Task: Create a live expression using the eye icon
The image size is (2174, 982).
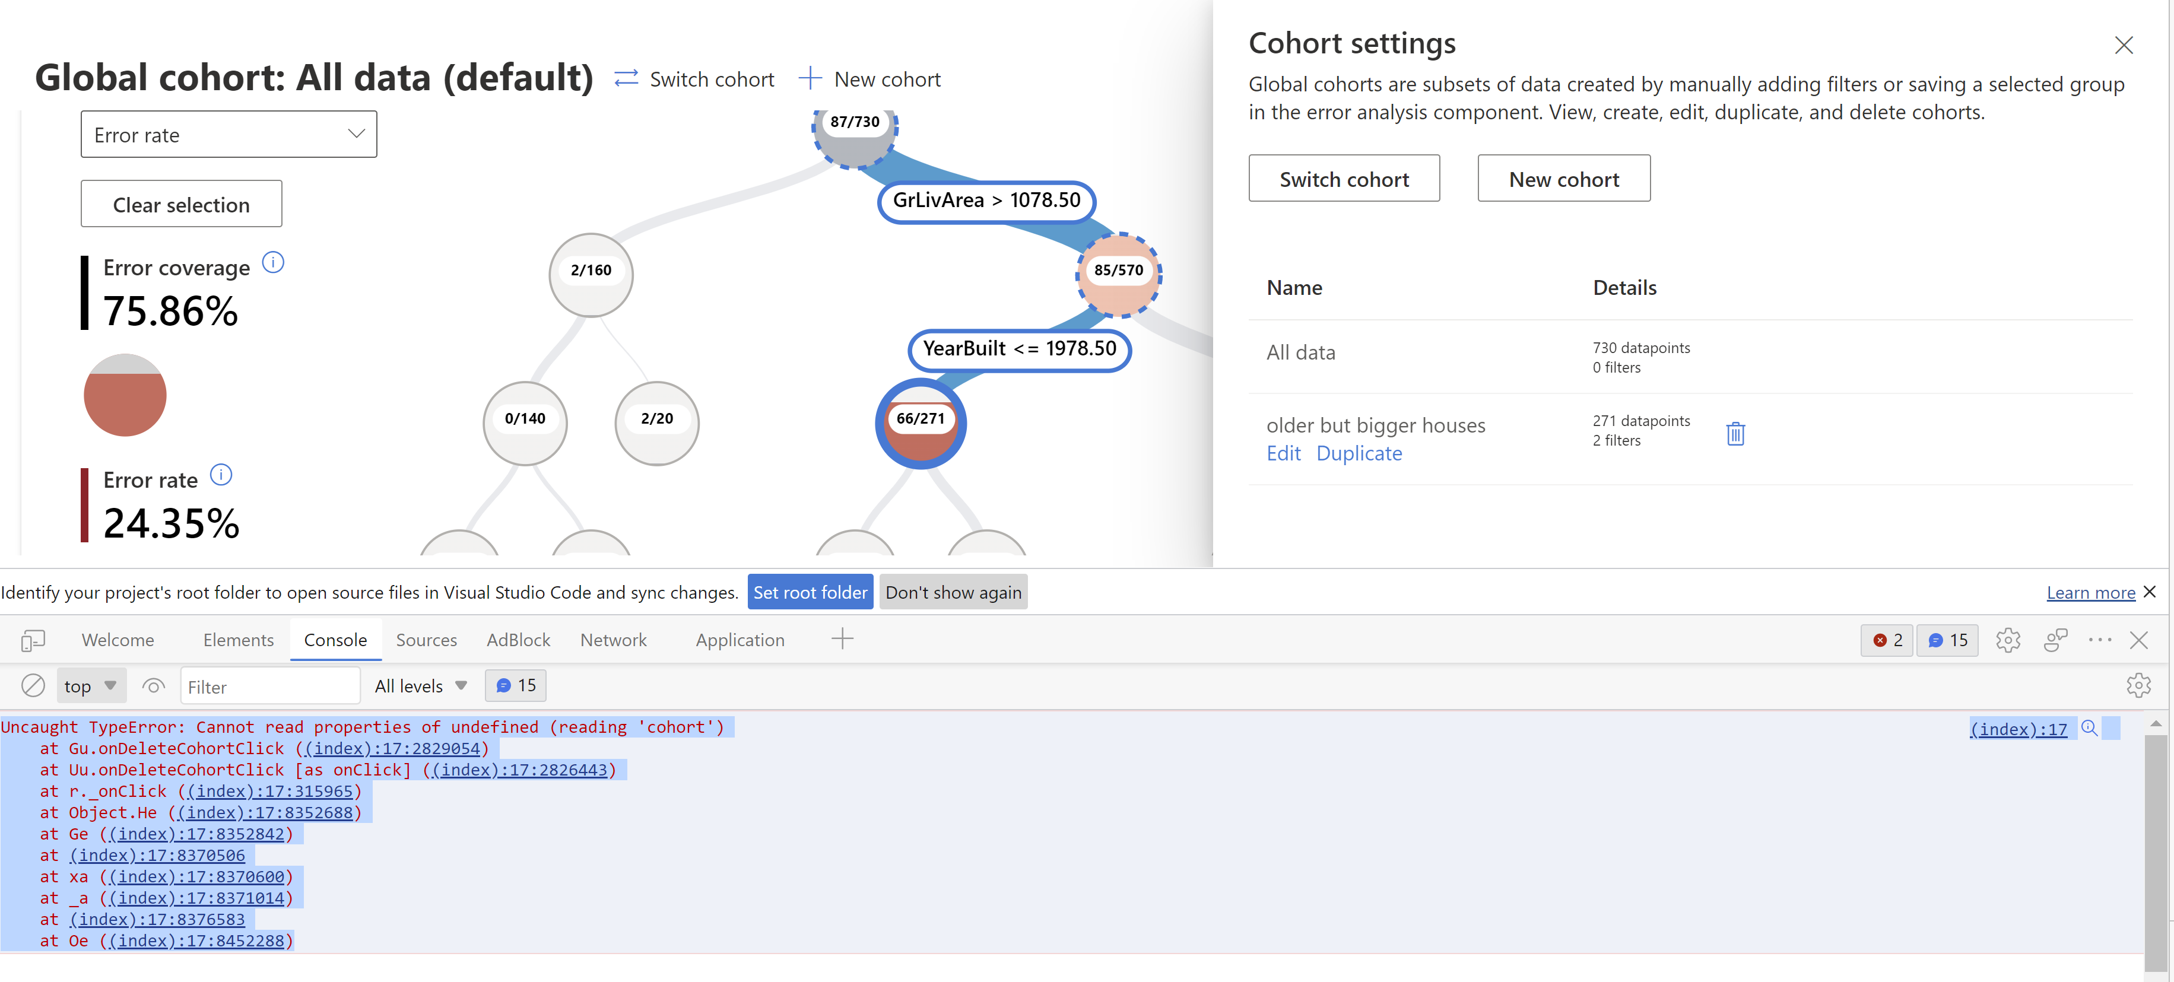Action: coord(153,685)
